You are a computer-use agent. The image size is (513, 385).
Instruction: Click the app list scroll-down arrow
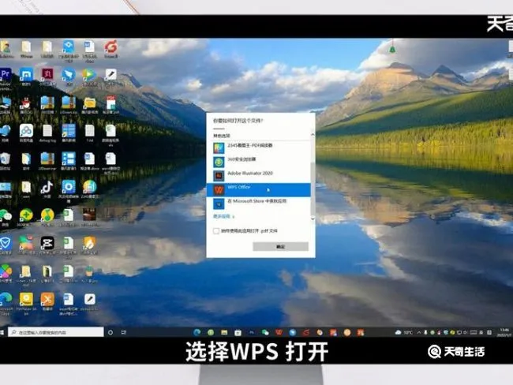313,219
